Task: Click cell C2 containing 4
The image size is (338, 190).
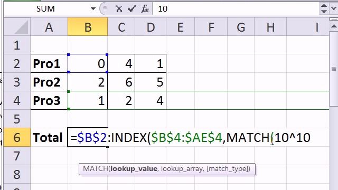Action: [121, 63]
